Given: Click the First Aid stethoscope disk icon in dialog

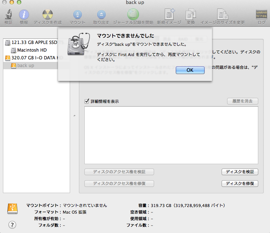Looking at the screenshot, I should [x=79, y=44].
